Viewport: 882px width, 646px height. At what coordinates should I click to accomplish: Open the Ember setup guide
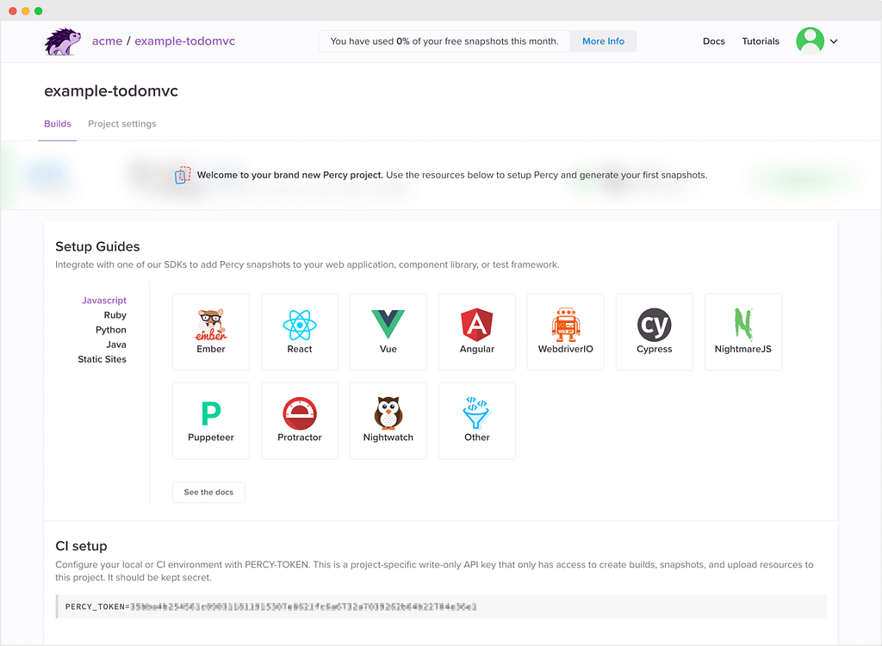click(211, 332)
